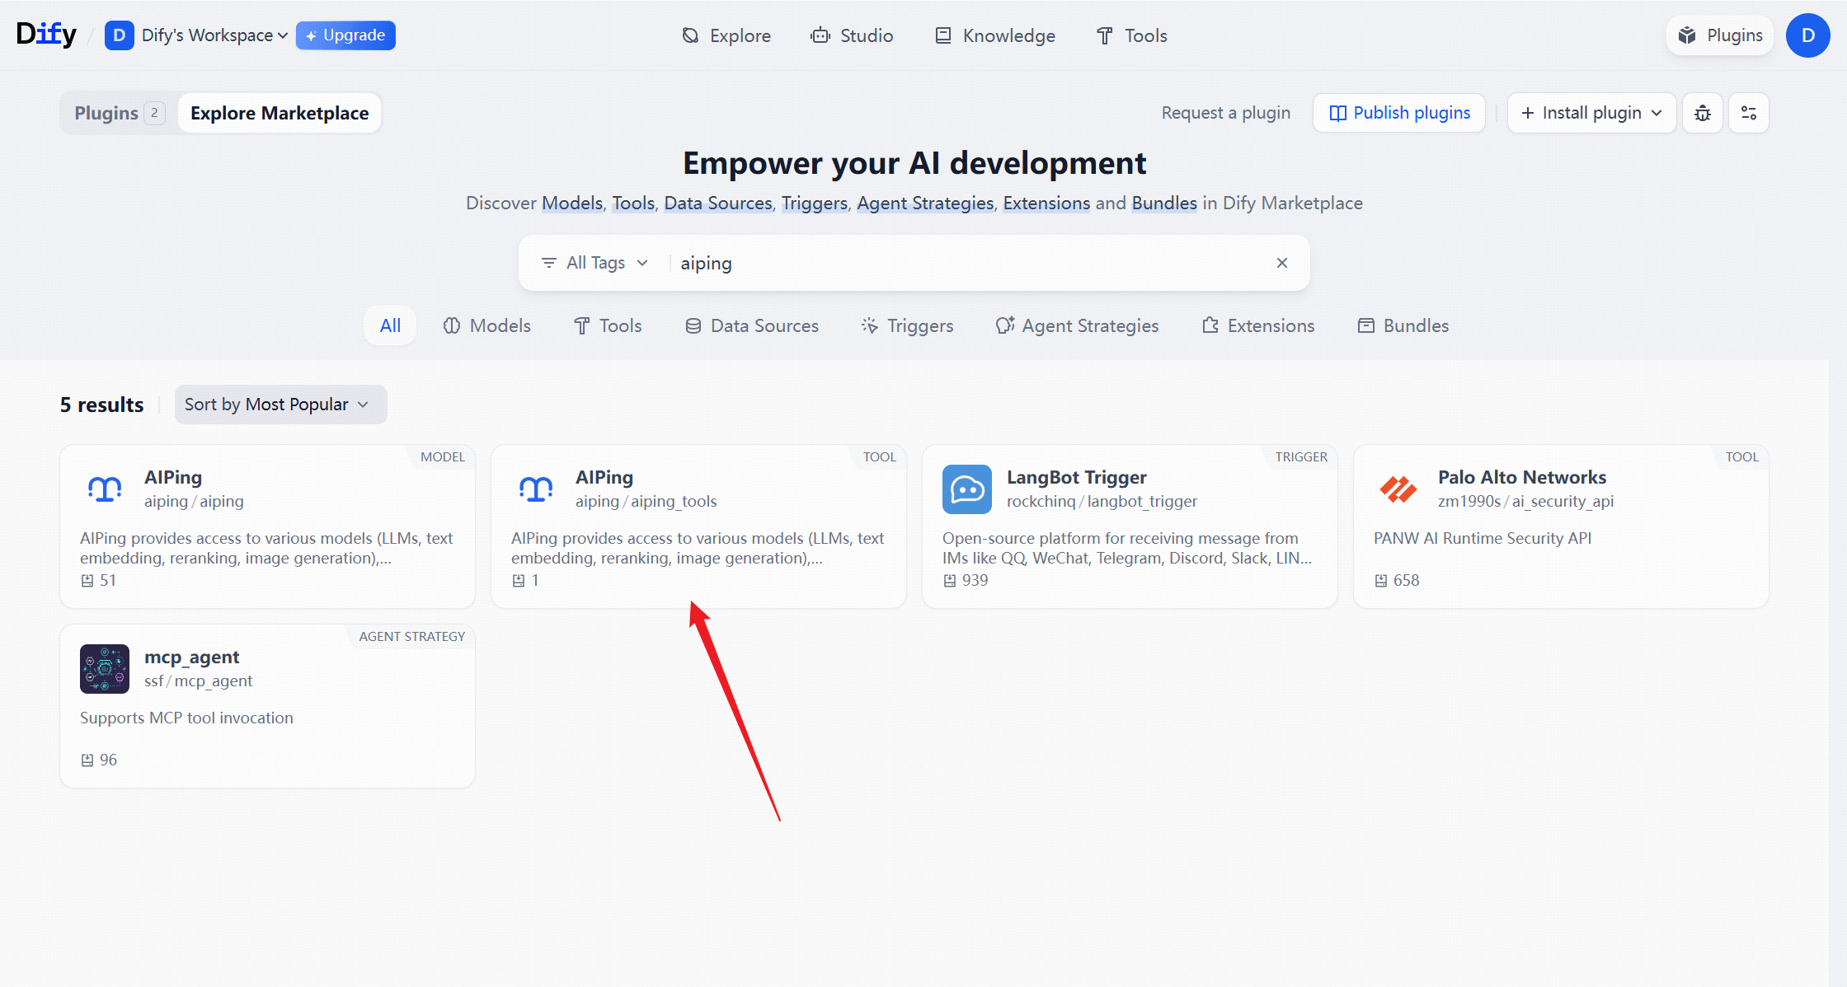Clear the aiping search text
Viewport: 1847px width, 987px height.
point(1281,263)
